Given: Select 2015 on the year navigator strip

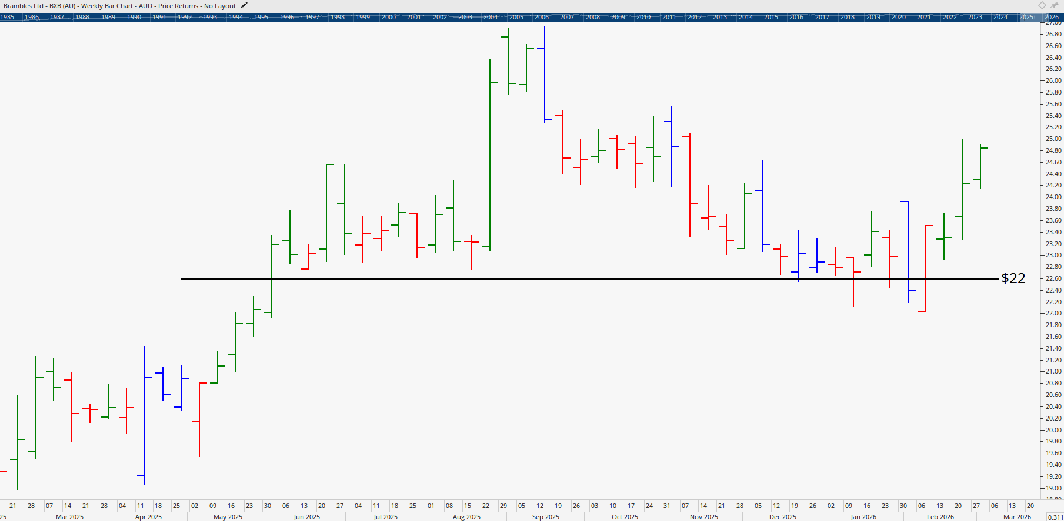Looking at the screenshot, I should [771, 17].
